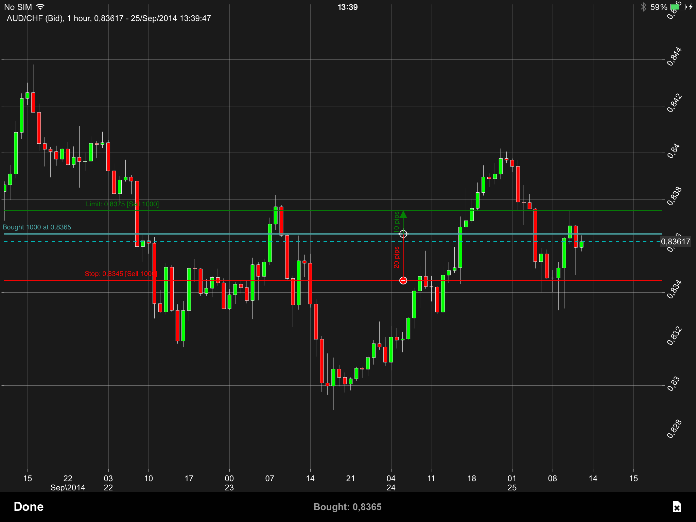This screenshot has height=522, width=696.
Task: Tap the 'Sep\2014' date axis label
Action: pos(68,487)
